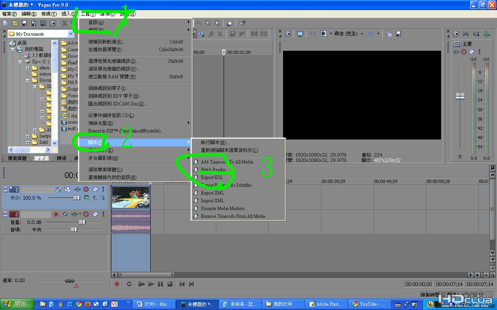Open Track Motion on video track 1
497x310 pixels.
coord(68,189)
